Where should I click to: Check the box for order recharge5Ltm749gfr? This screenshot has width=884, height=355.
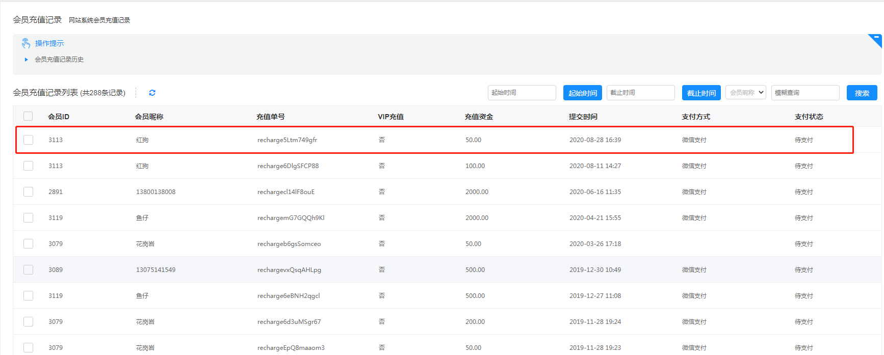pos(29,140)
